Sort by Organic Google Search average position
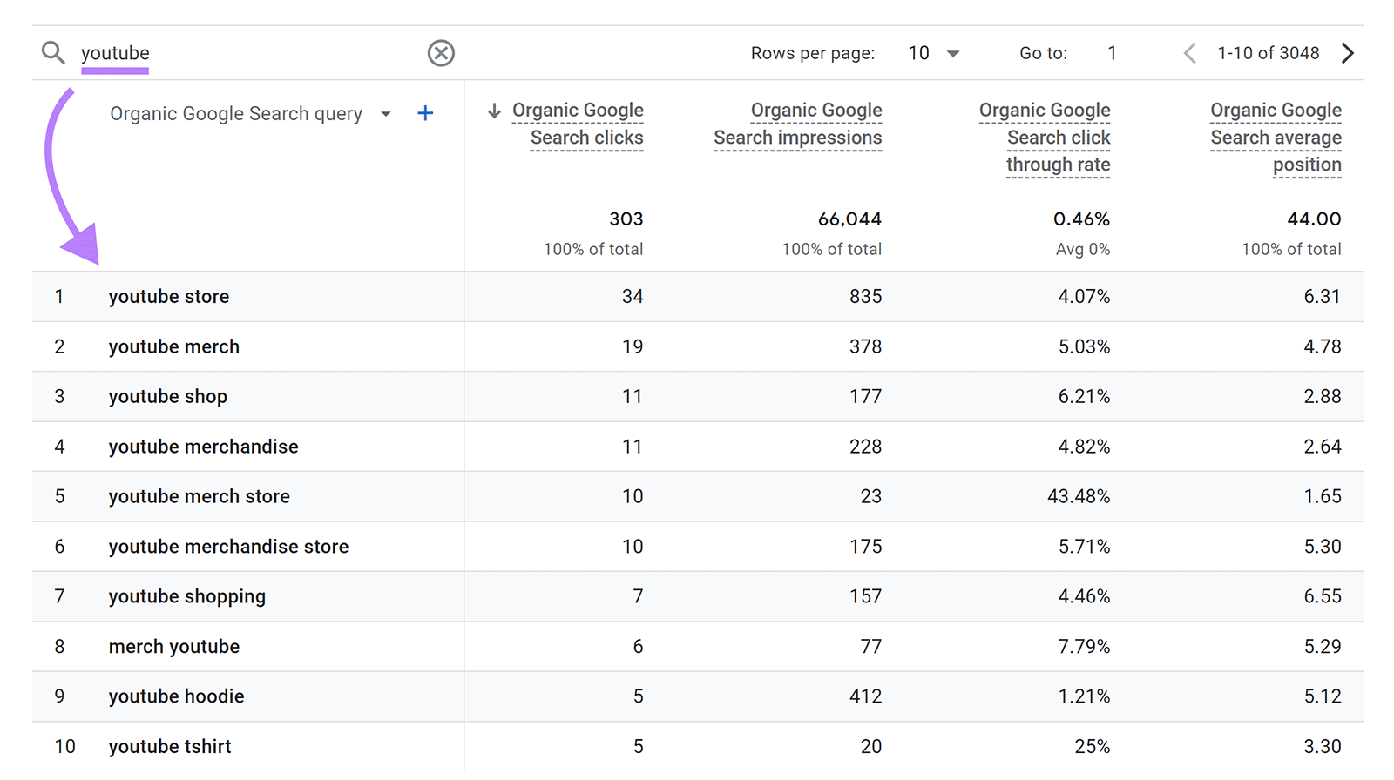This screenshot has height=780, width=1394. (1276, 138)
